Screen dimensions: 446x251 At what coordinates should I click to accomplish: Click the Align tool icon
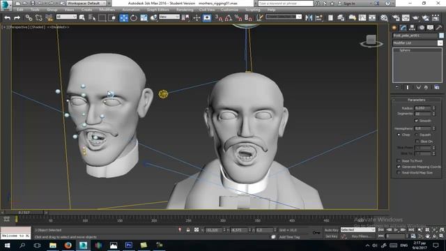(x=319, y=18)
